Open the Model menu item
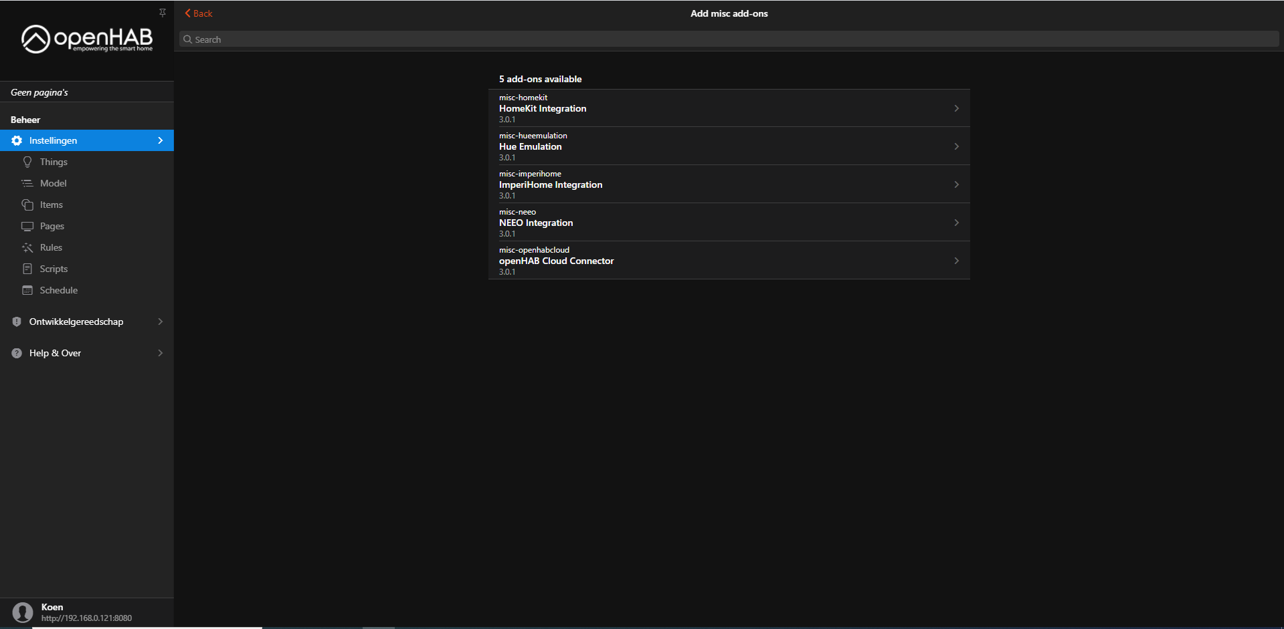 coord(87,183)
